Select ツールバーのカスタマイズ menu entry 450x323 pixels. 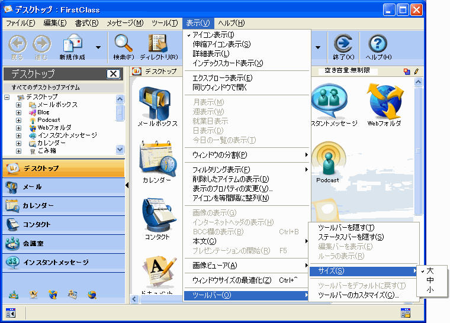(x=358, y=295)
